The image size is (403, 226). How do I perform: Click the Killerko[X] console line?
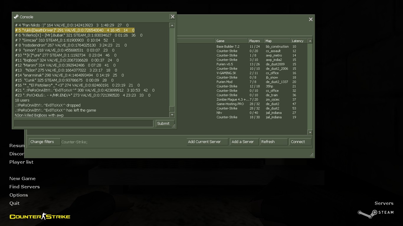79,35
